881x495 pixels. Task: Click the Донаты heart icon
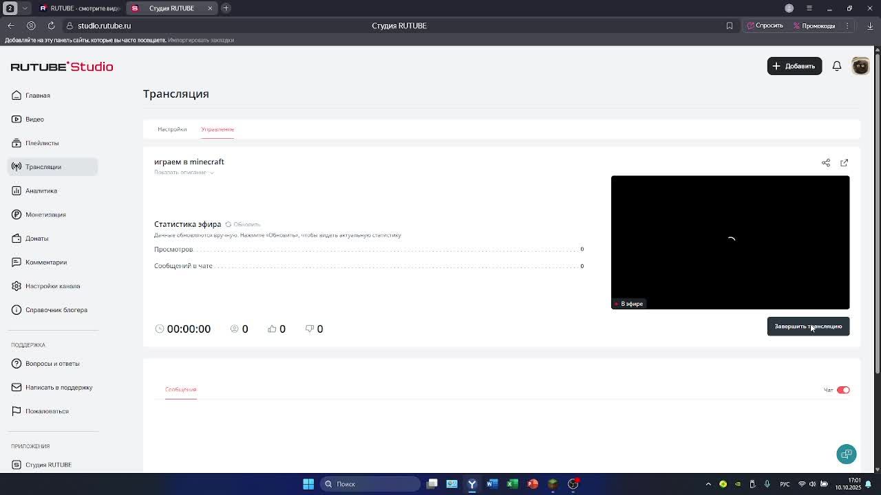tap(17, 239)
